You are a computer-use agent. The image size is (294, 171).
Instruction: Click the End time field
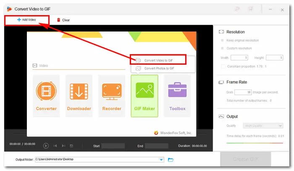coord(157,146)
